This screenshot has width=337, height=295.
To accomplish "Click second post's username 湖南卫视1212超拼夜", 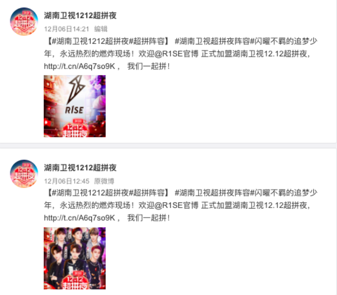I will tap(80, 168).
